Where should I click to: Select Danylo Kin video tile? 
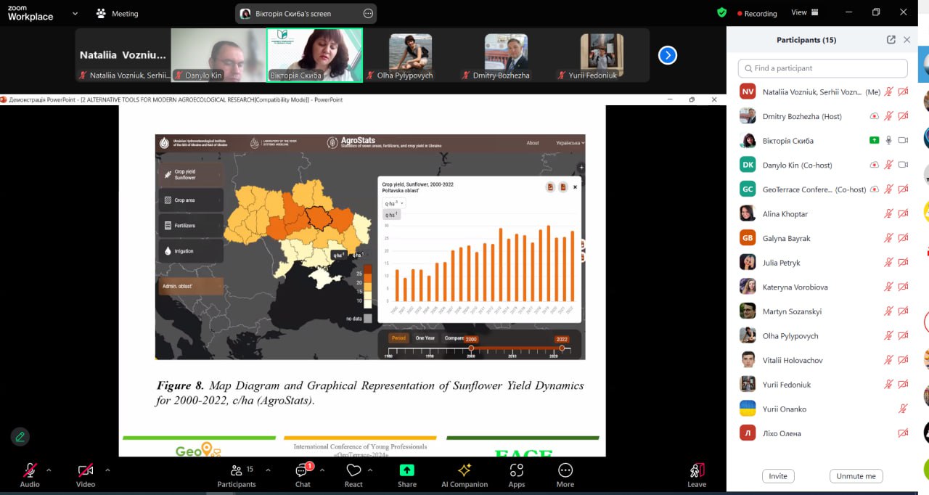point(218,55)
